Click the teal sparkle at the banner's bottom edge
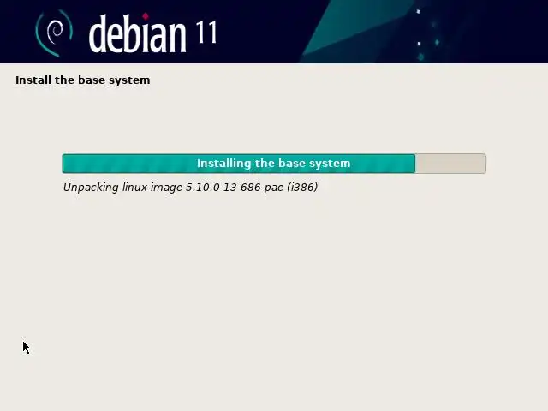The image size is (548, 411). pyautogui.click(x=421, y=57)
